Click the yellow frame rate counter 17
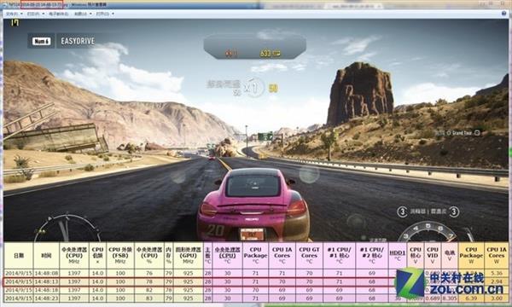This screenshot has width=512, height=307. point(15,23)
